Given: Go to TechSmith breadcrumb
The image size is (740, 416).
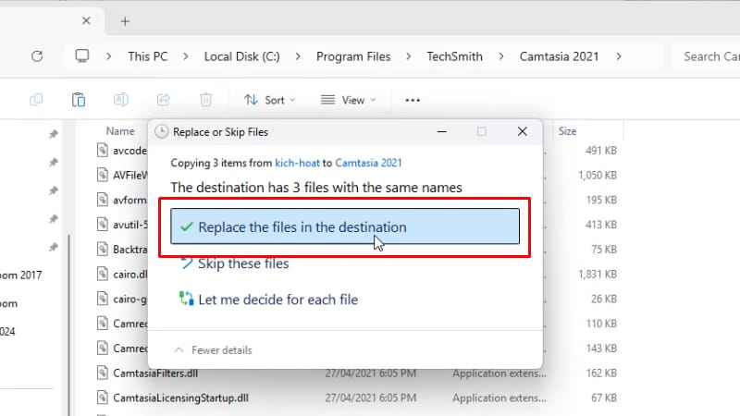Looking at the screenshot, I should coord(454,56).
